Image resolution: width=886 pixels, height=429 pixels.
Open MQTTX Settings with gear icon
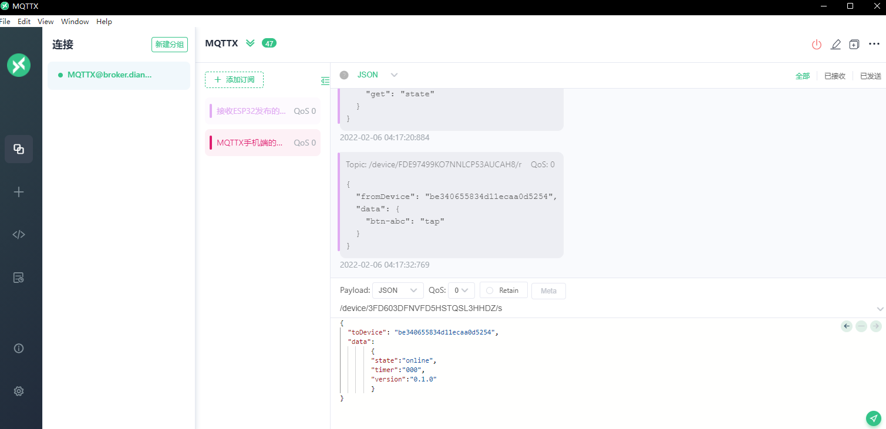18,391
